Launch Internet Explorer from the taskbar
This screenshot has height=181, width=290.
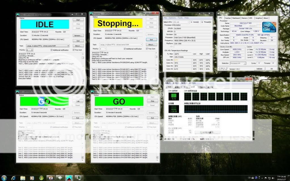[13, 178]
